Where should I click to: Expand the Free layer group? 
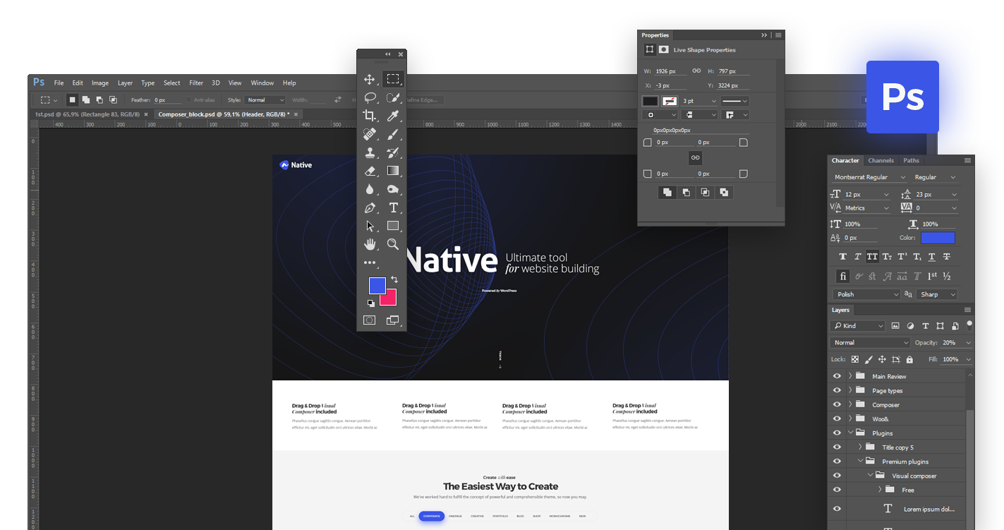tap(880, 489)
